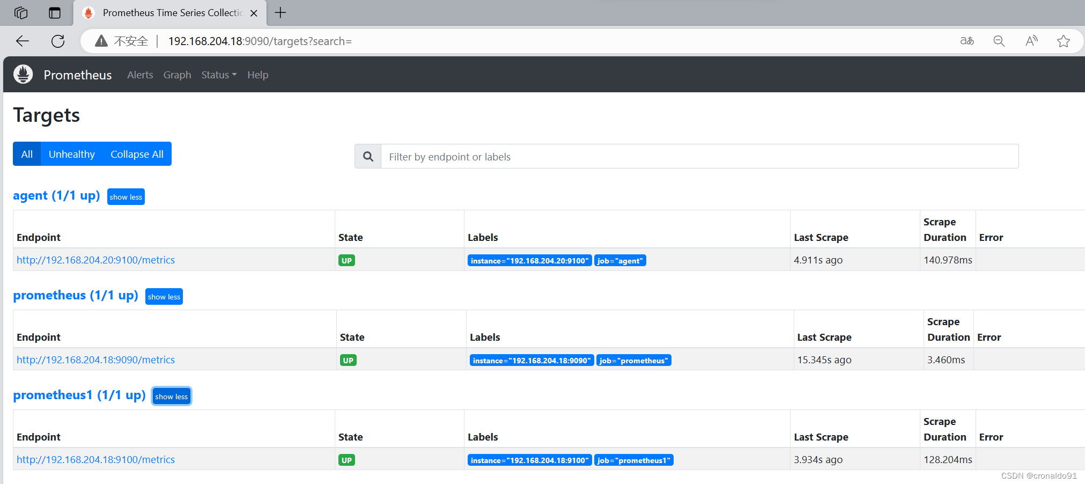The image size is (1085, 484).
Task: Click the agent (1/1 up) heading link
Action: click(56, 196)
